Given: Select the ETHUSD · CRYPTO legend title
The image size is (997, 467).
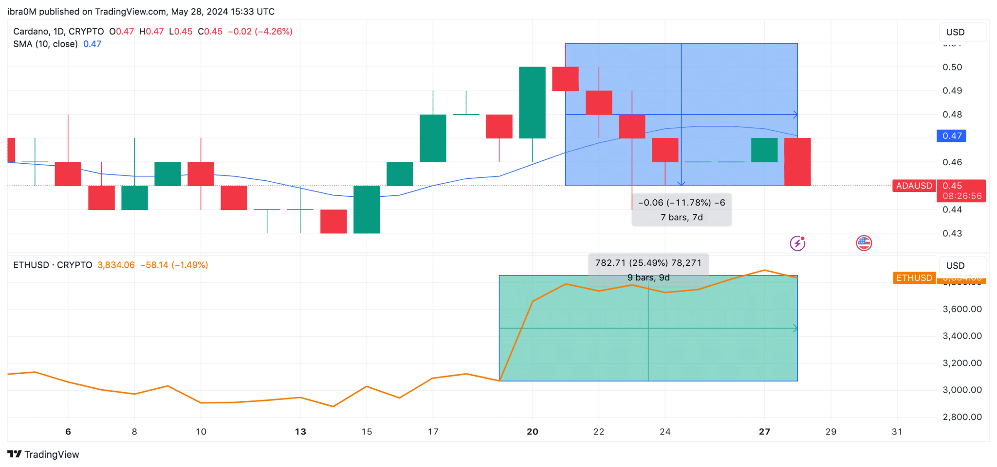Looking at the screenshot, I should click(53, 265).
